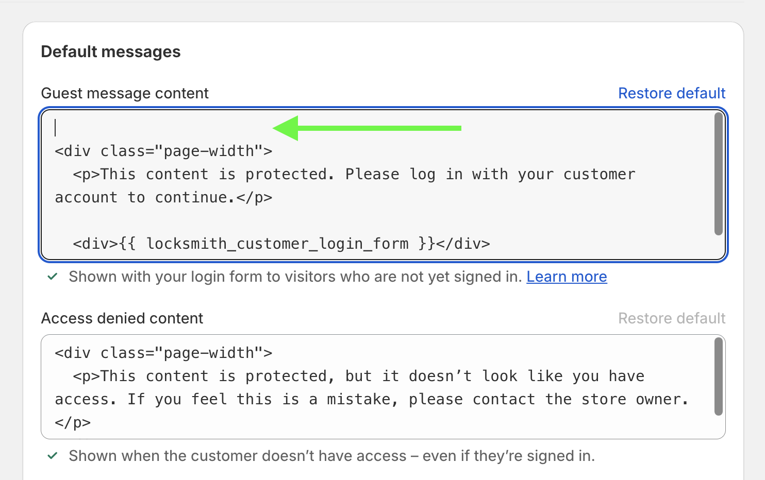765x480 pixels.
Task: Click the green arrow annotation head
Action: tap(286, 128)
